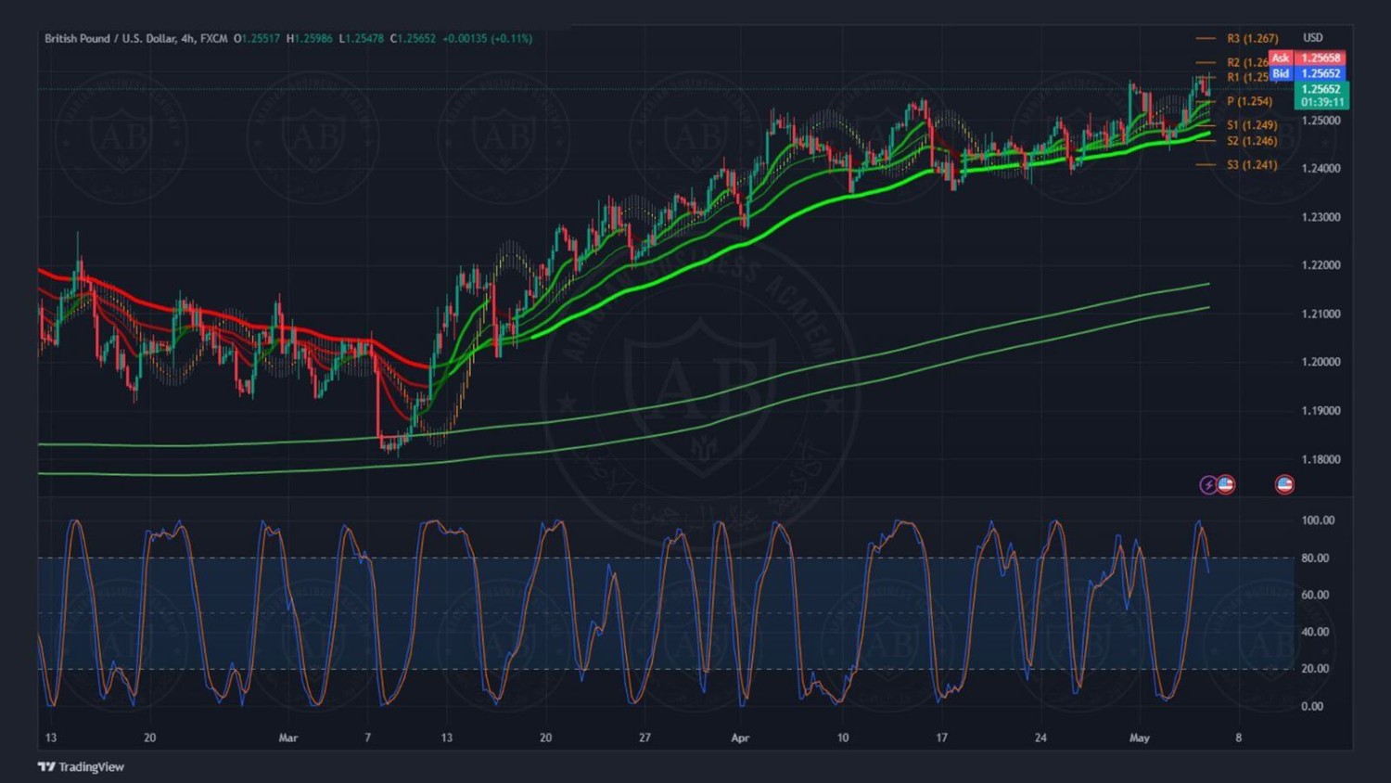
Task: Click the FXCM exchange label
Action: click(213, 38)
